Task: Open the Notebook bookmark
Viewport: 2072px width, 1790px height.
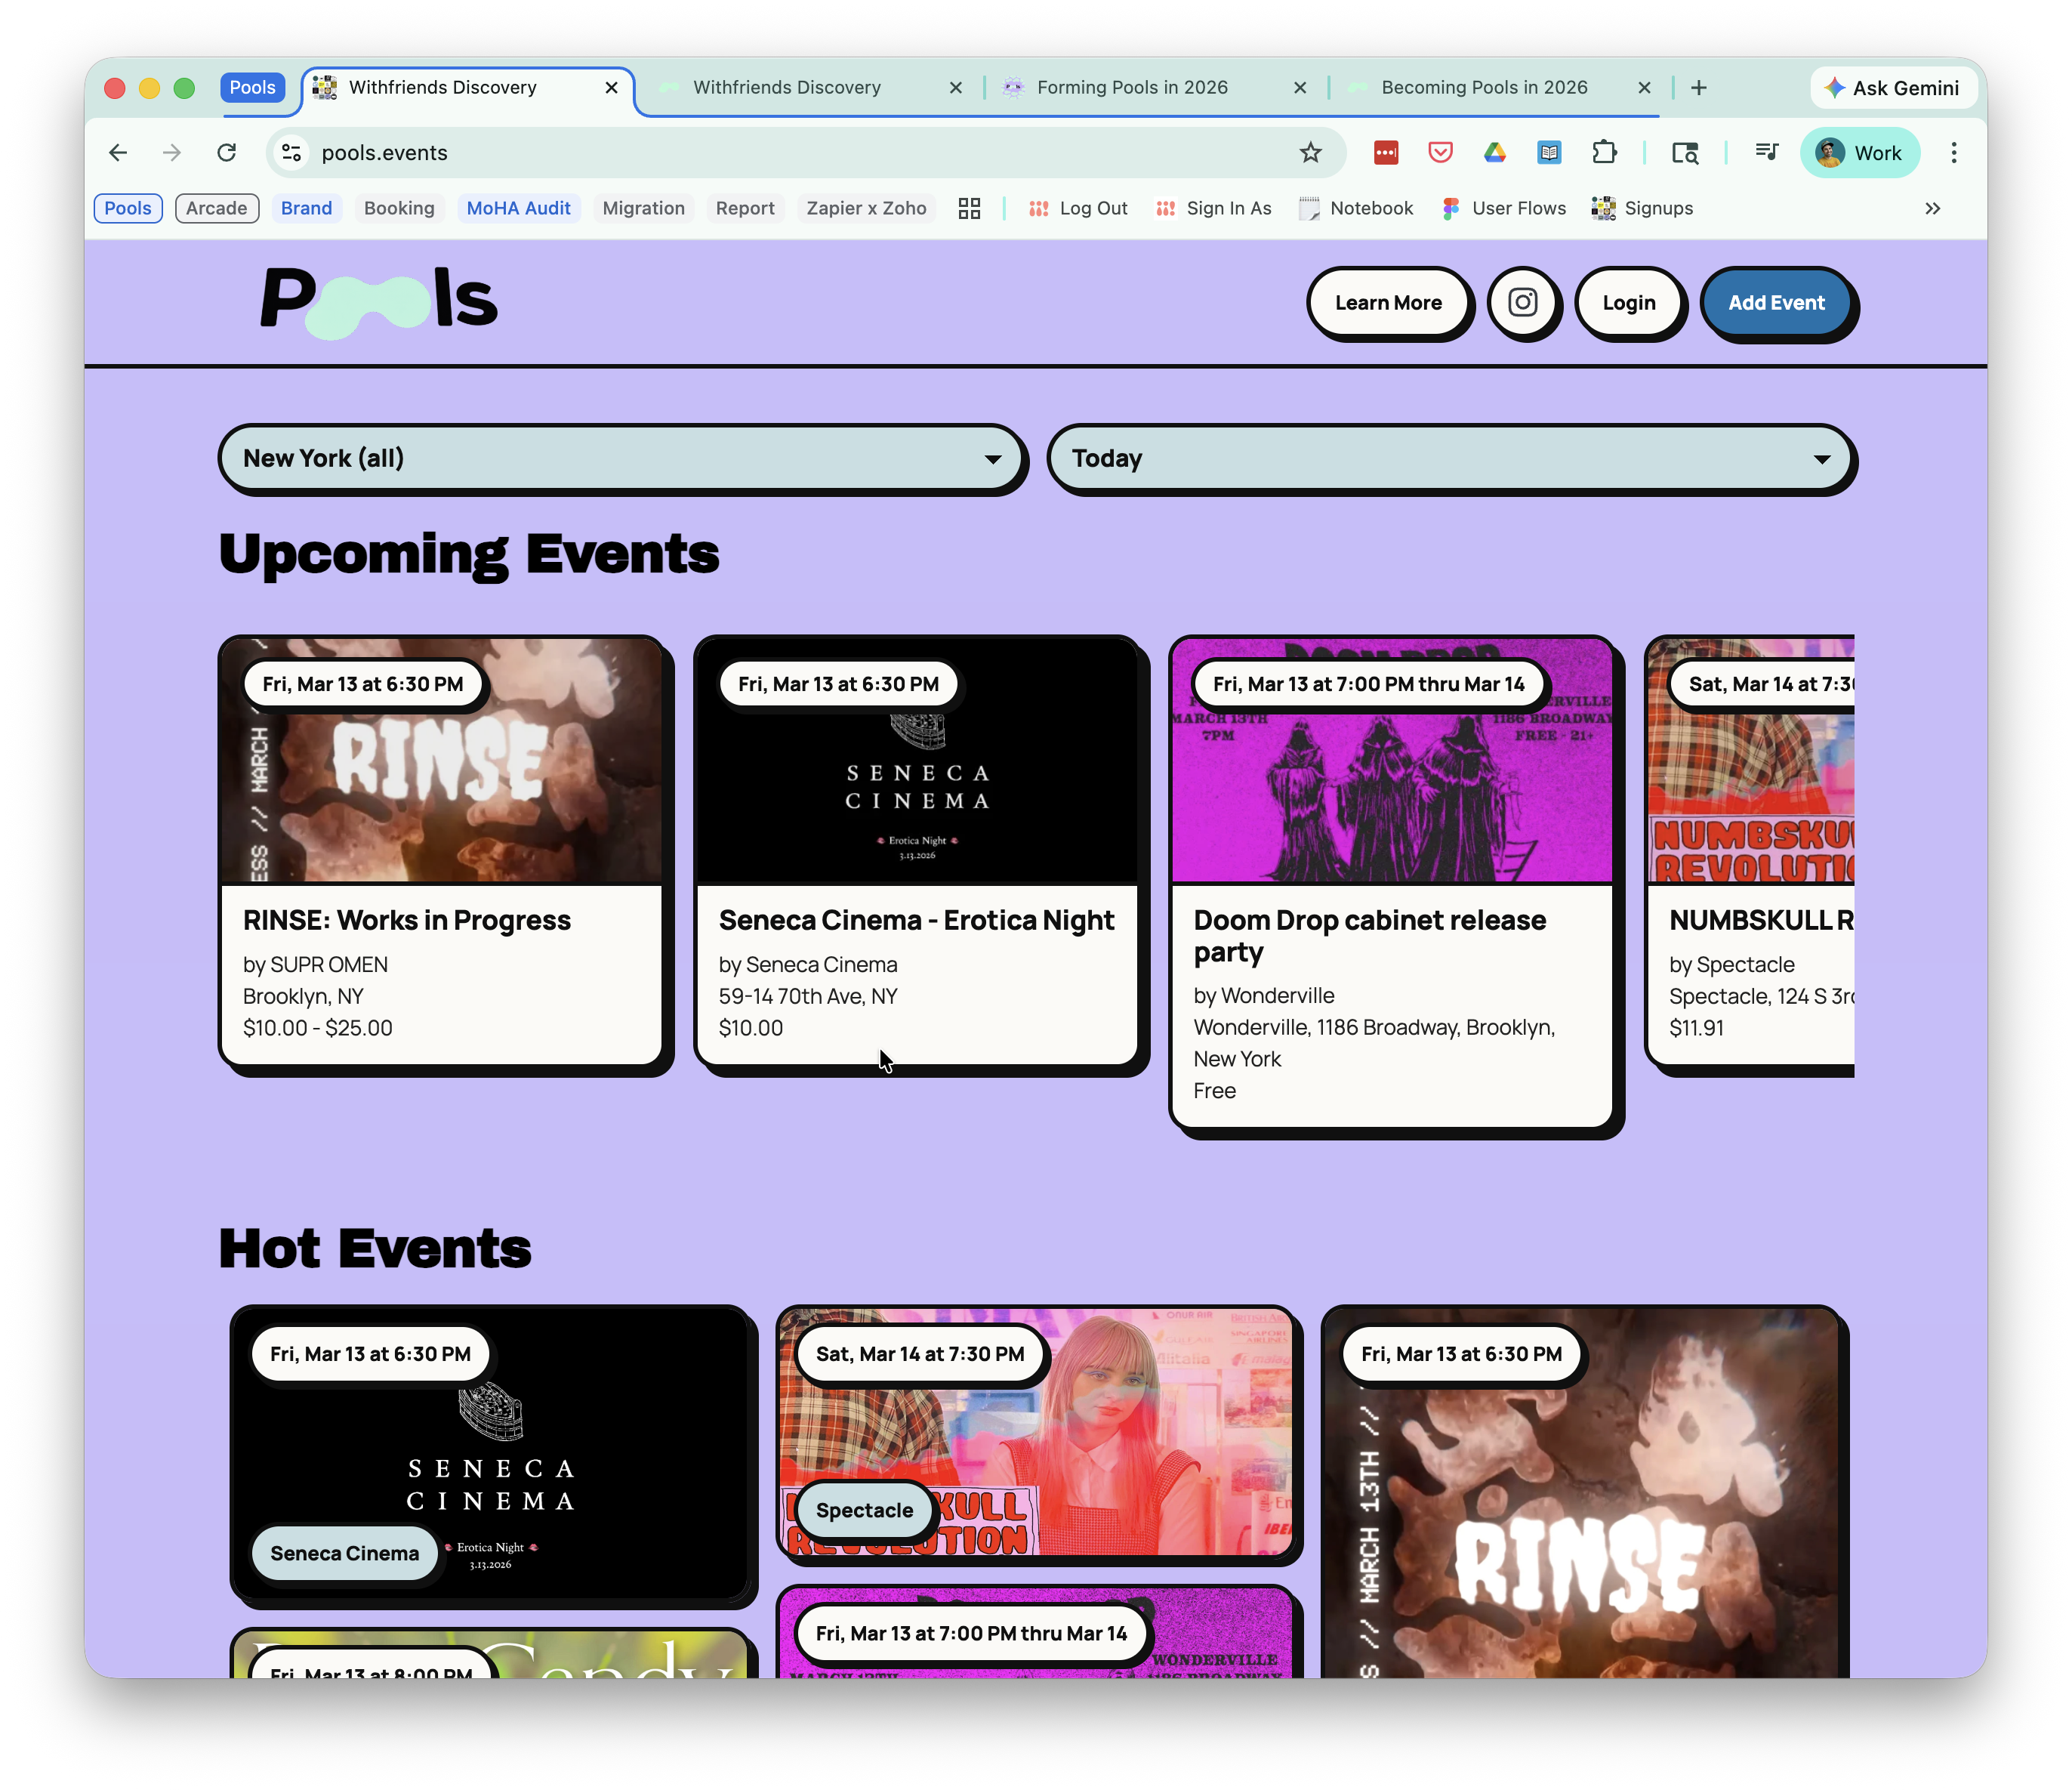Action: click(x=1356, y=208)
